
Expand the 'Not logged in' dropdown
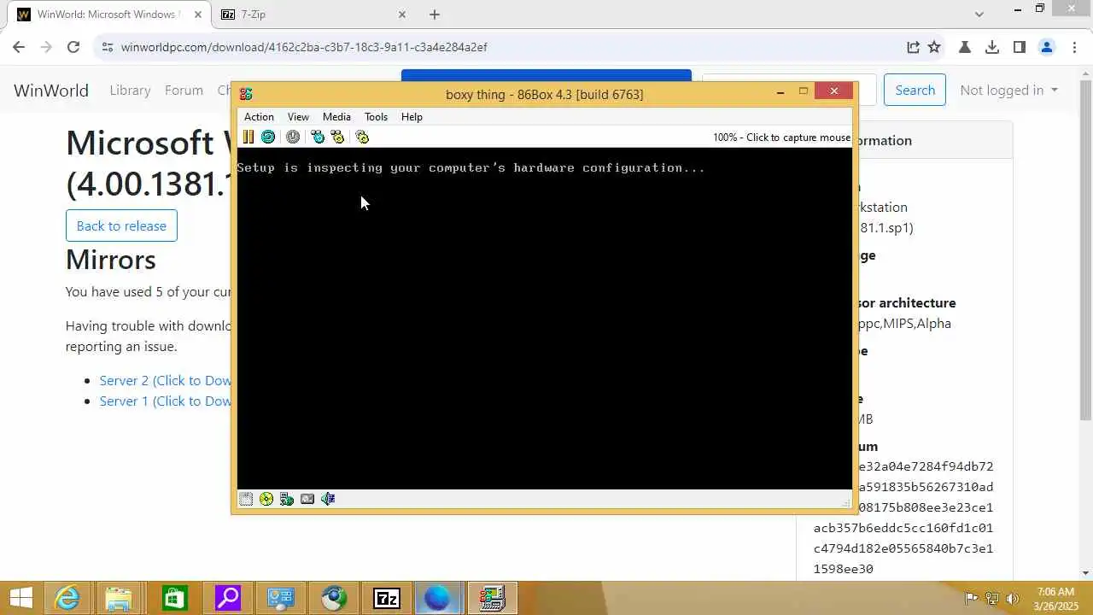[x=1008, y=90]
